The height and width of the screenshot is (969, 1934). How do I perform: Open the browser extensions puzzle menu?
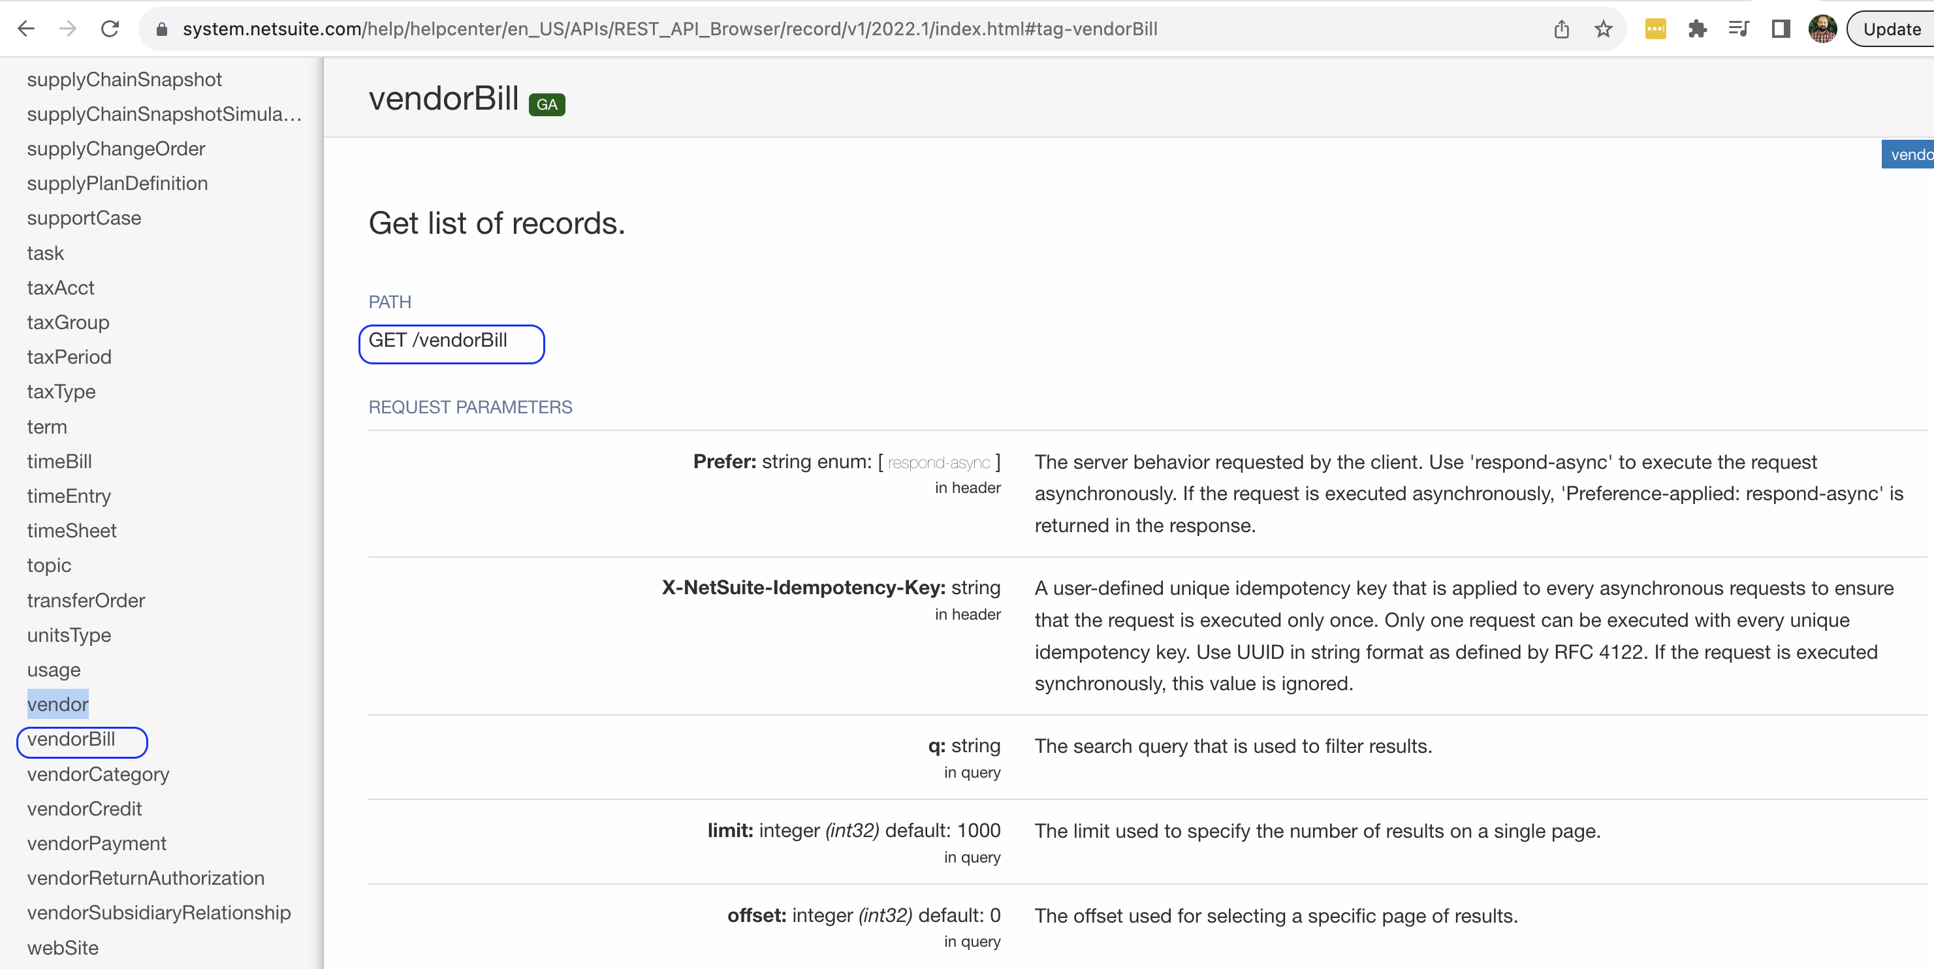click(x=1698, y=29)
